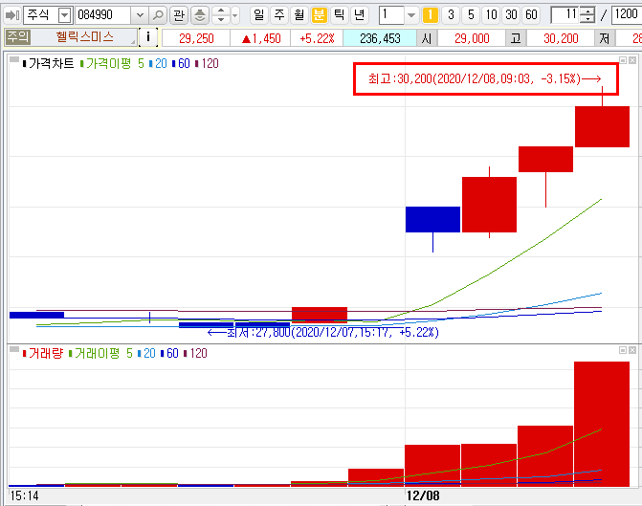Expand the stock code history dropdown arrow
The width and height of the screenshot is (642, 506).
(140, 15)
